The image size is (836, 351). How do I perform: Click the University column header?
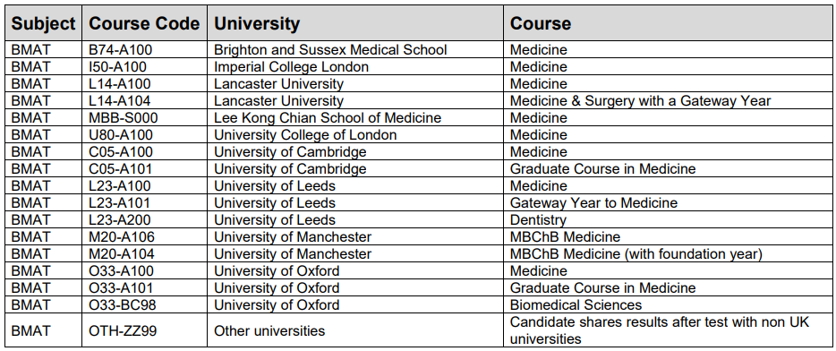257,23
